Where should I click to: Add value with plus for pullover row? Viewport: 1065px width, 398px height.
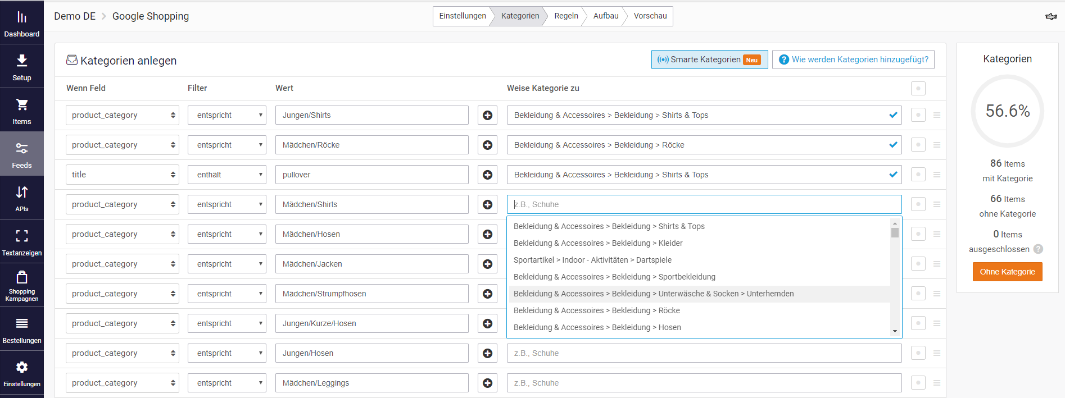pos(487,175)
